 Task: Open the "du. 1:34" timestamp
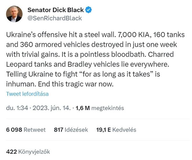click(17, 108)
